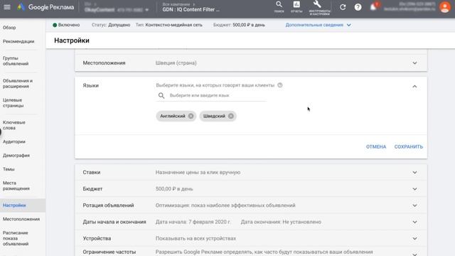This screenshot has width=455, height=256.
Task: Select Настройки in the sidebar
Action: [x=23, y=206]
